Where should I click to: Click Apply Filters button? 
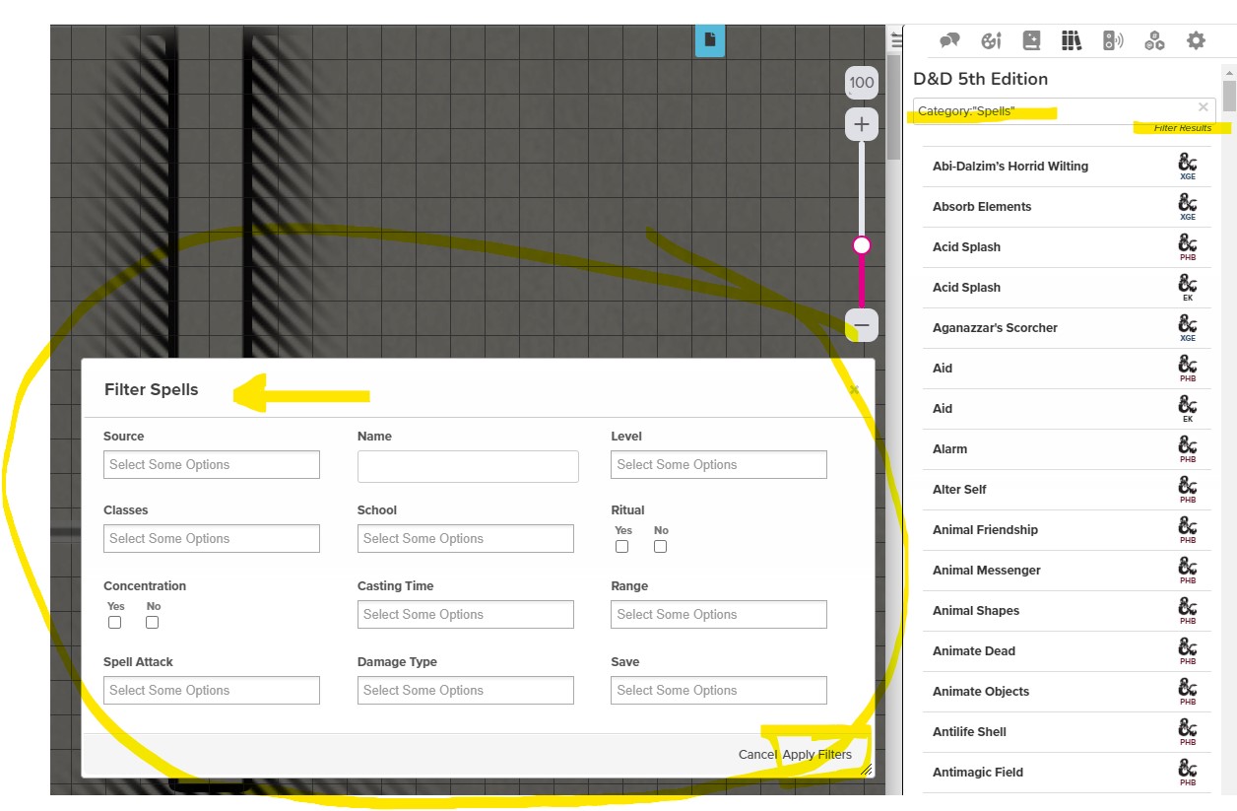pyautogui.click(x=816, y=754)
